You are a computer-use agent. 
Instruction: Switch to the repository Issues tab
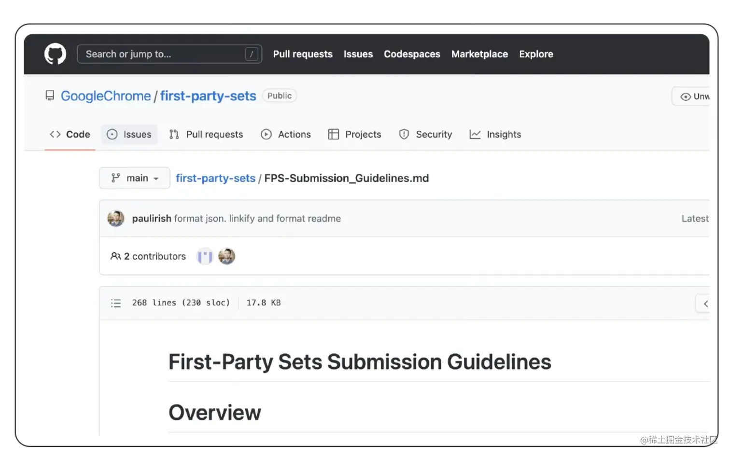129,135
